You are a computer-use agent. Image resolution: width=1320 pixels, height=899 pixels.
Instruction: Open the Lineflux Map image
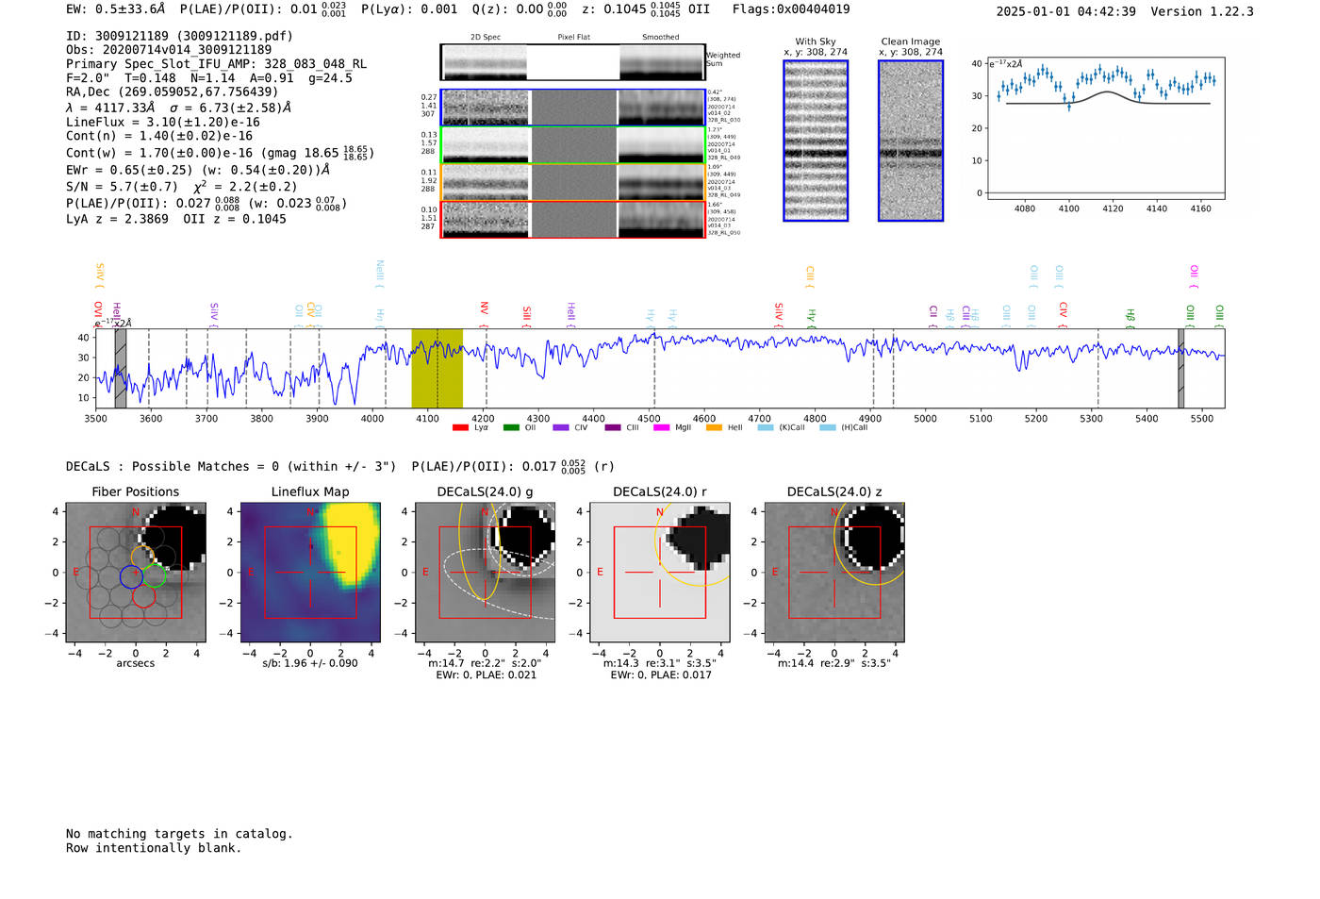(x=310, y=573)
